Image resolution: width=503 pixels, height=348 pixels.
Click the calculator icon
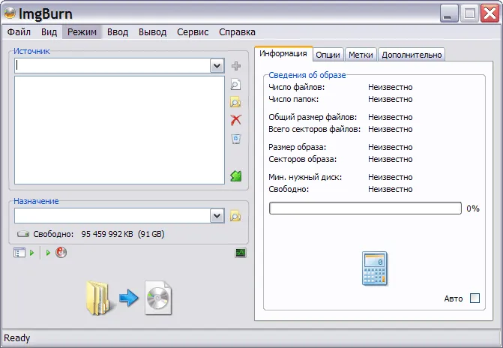(x=374, y=268)
